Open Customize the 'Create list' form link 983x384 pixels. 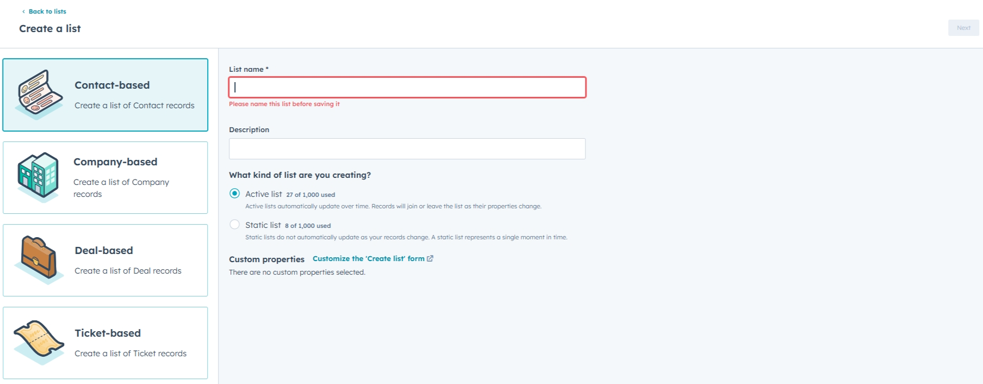click(x=369, y=259)
